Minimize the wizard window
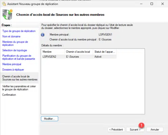 [141, 4]
